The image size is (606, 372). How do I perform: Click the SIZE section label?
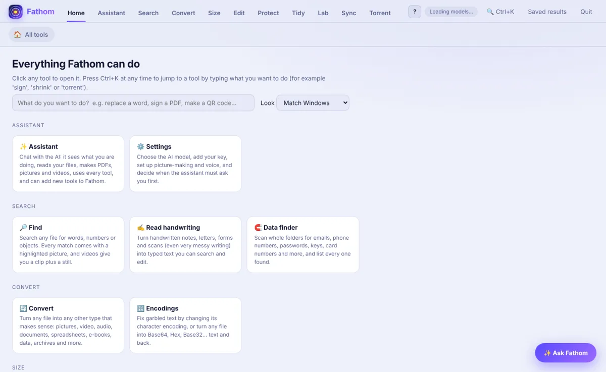click(x=18, y=368)
